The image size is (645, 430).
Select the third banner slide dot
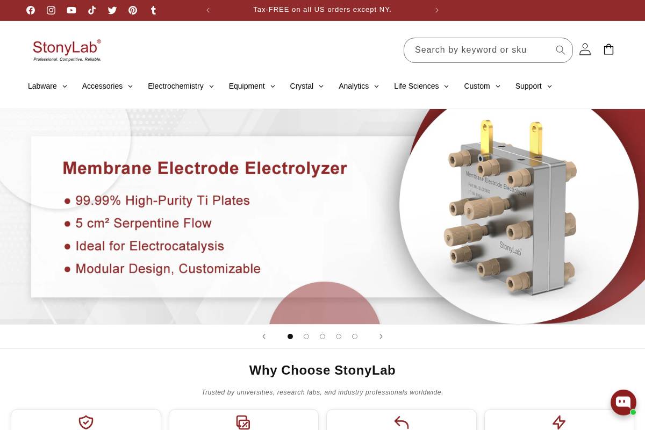coord(322,336)
